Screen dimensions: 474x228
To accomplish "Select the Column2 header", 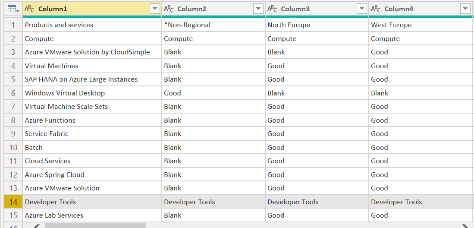I will (213, 9).
